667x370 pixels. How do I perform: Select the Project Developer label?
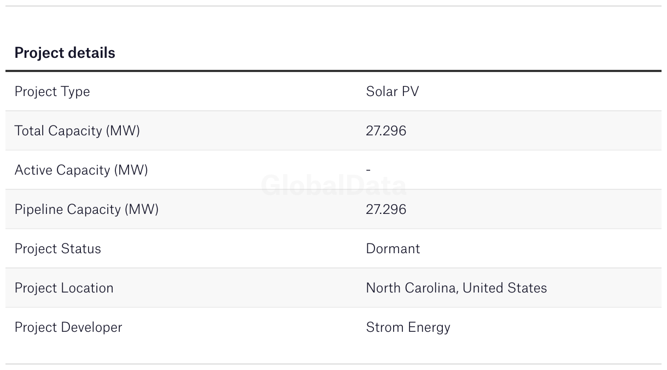tap(68, 327)
